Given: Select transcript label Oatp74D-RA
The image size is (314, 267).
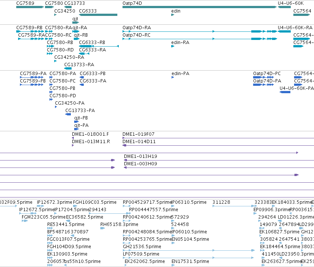Looking at the screenshot, I should pyautogui.click(x=137, y=28).
